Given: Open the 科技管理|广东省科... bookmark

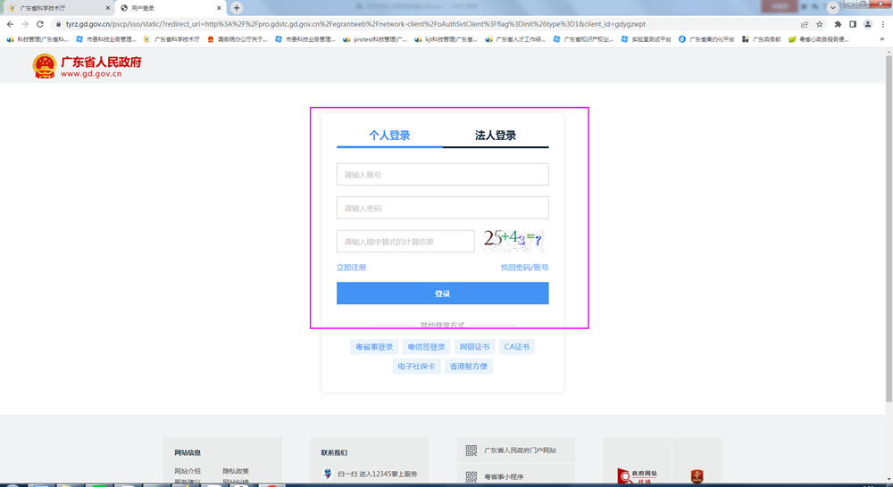Looking at the screenshot, I should pos(38,39).
